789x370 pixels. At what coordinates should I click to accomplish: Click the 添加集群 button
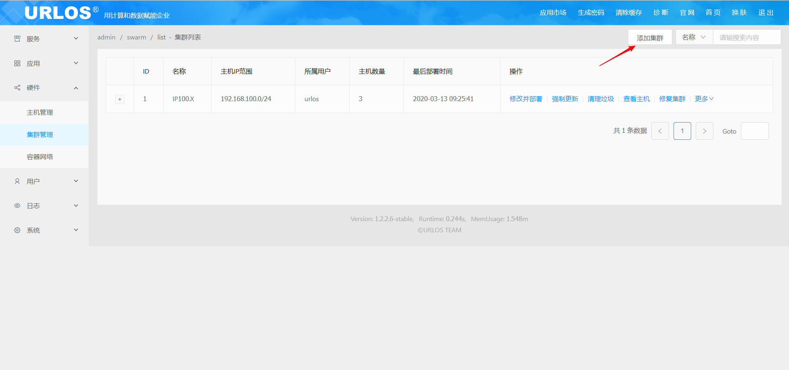(x=650, y=37)
